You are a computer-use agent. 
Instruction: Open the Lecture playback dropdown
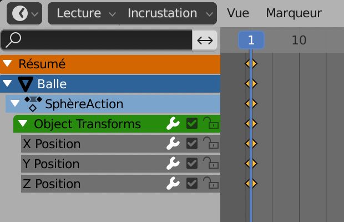click(x=86, y=13)
